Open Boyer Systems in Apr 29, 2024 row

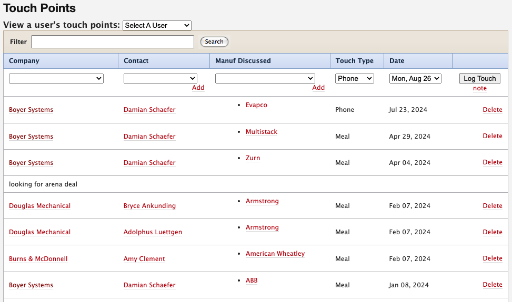tap(31, 137)
